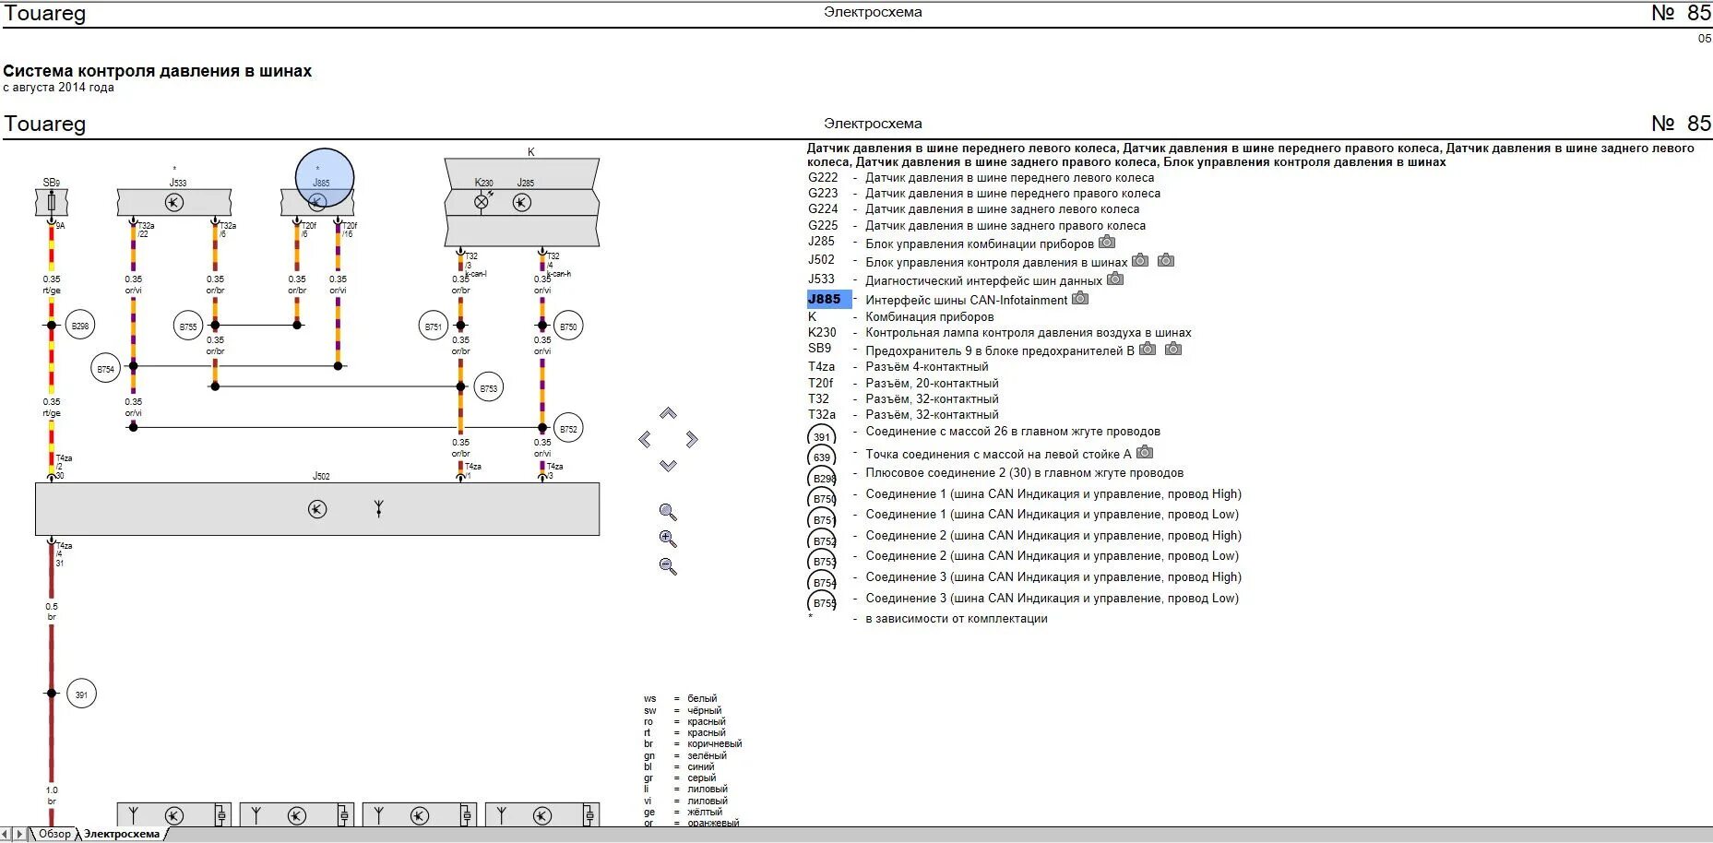
Task: Select the J502 code in the legend
Action: pos(821,260)
